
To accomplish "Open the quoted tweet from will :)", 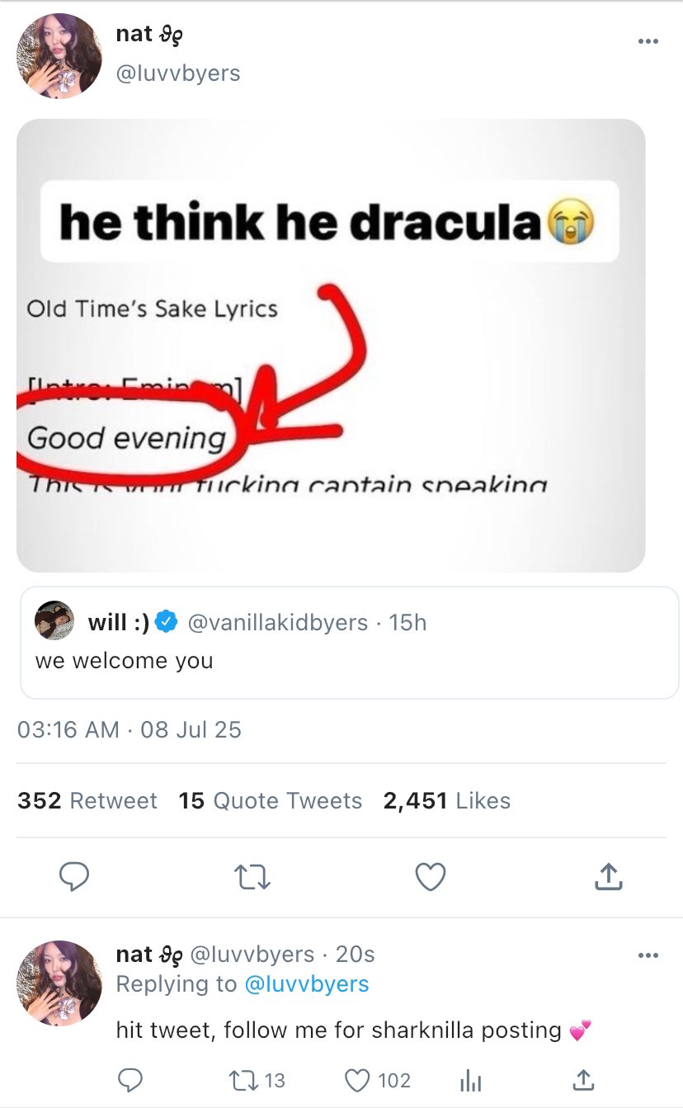I will point(349,643).
